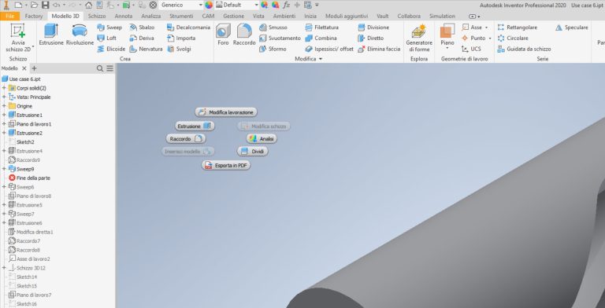Click the Specchio Speculare mirror tool
Screen dimensions: 605x308
click(572, 27)
